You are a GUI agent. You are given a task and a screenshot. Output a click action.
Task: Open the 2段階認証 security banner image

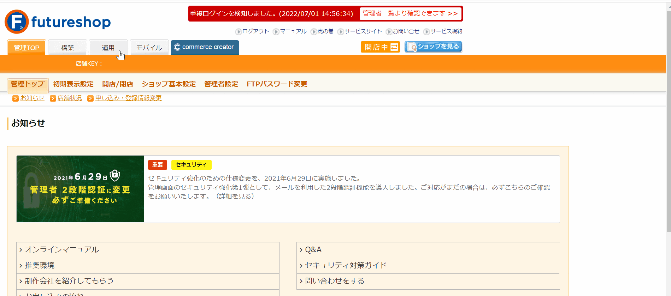80,189
